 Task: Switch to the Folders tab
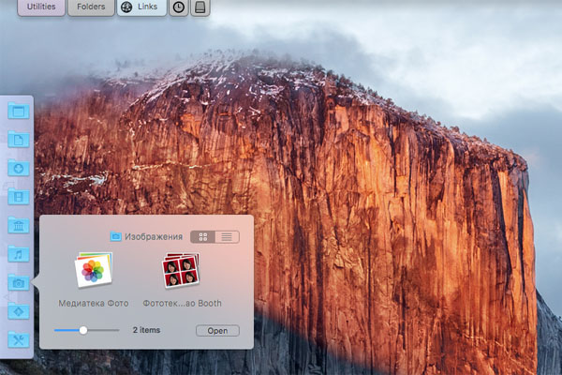click(91, 7)
